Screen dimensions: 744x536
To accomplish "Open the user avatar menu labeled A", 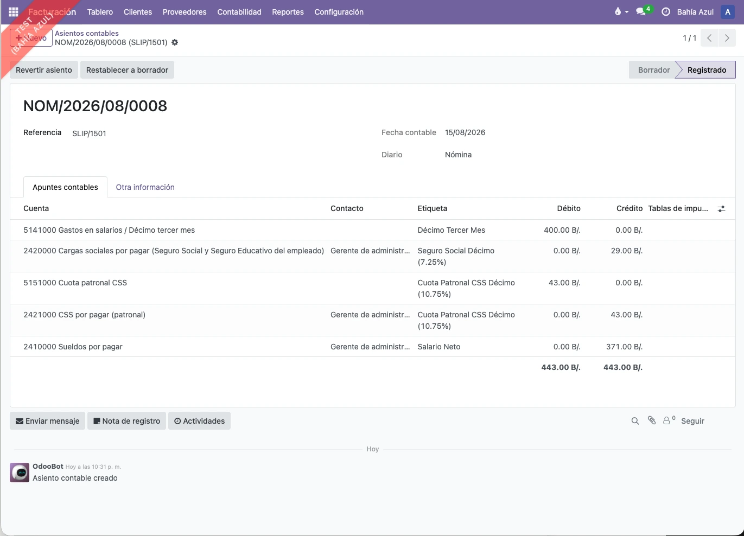I will [x=728, y=12].
